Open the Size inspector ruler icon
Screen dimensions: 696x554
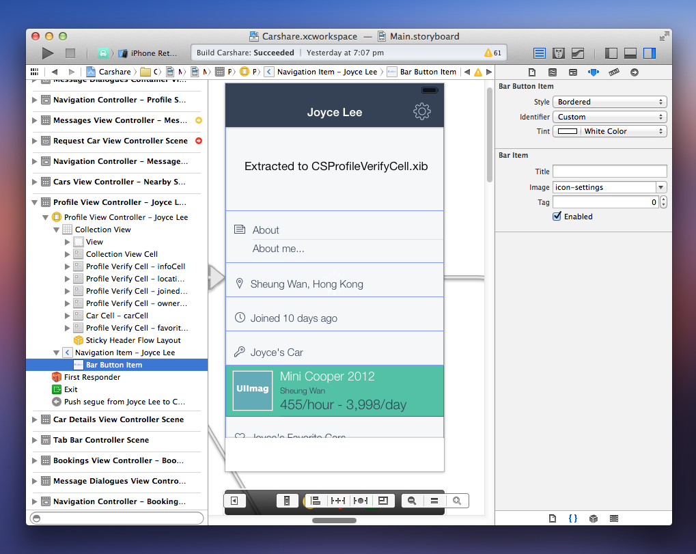614,72
